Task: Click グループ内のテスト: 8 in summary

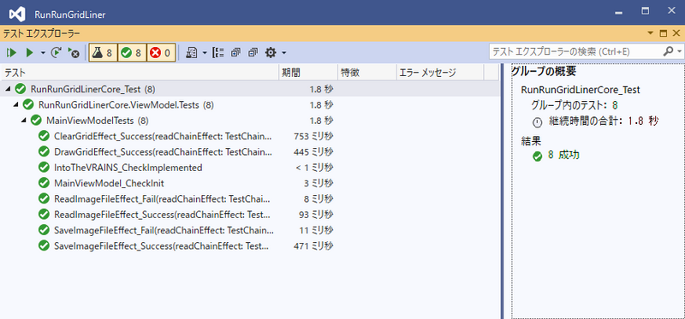Action: (574, 105)
